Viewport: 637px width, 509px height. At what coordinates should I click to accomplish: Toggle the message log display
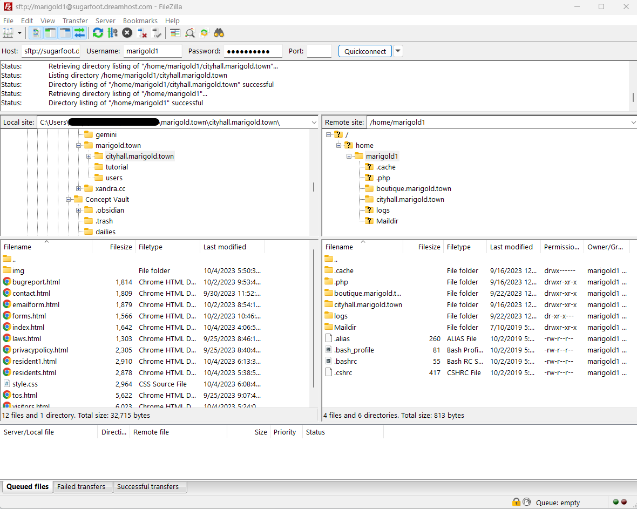pos(36,33)
